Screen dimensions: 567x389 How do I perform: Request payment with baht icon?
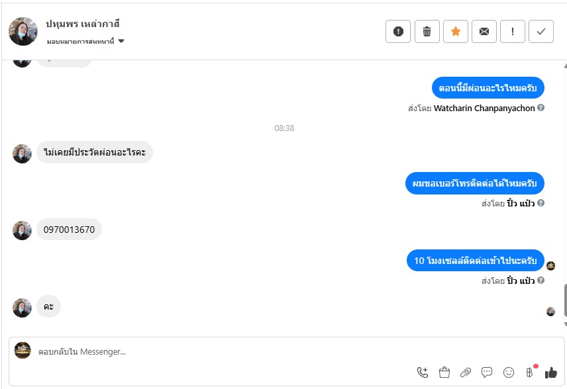(530, 372)
